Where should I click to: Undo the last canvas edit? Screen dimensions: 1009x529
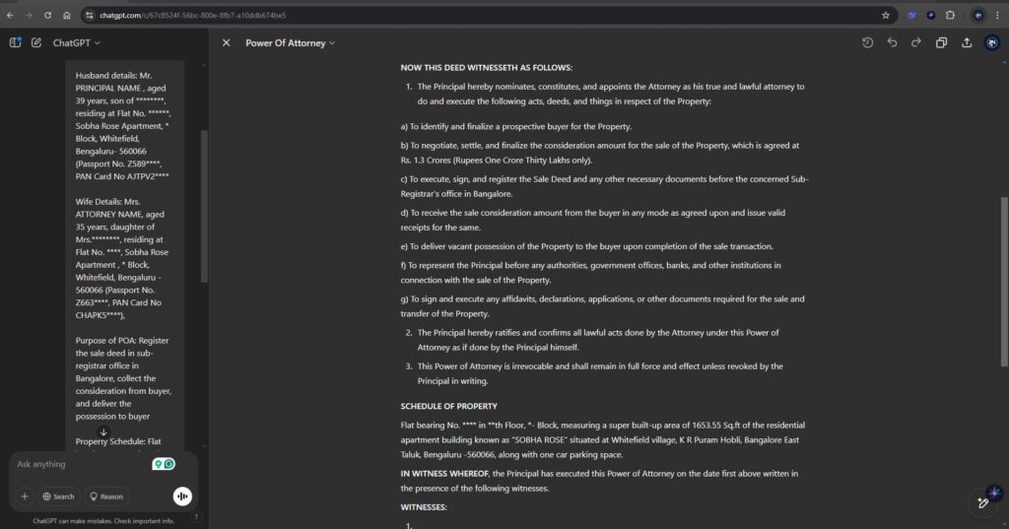pyautogui.click(x=892, y=42)
